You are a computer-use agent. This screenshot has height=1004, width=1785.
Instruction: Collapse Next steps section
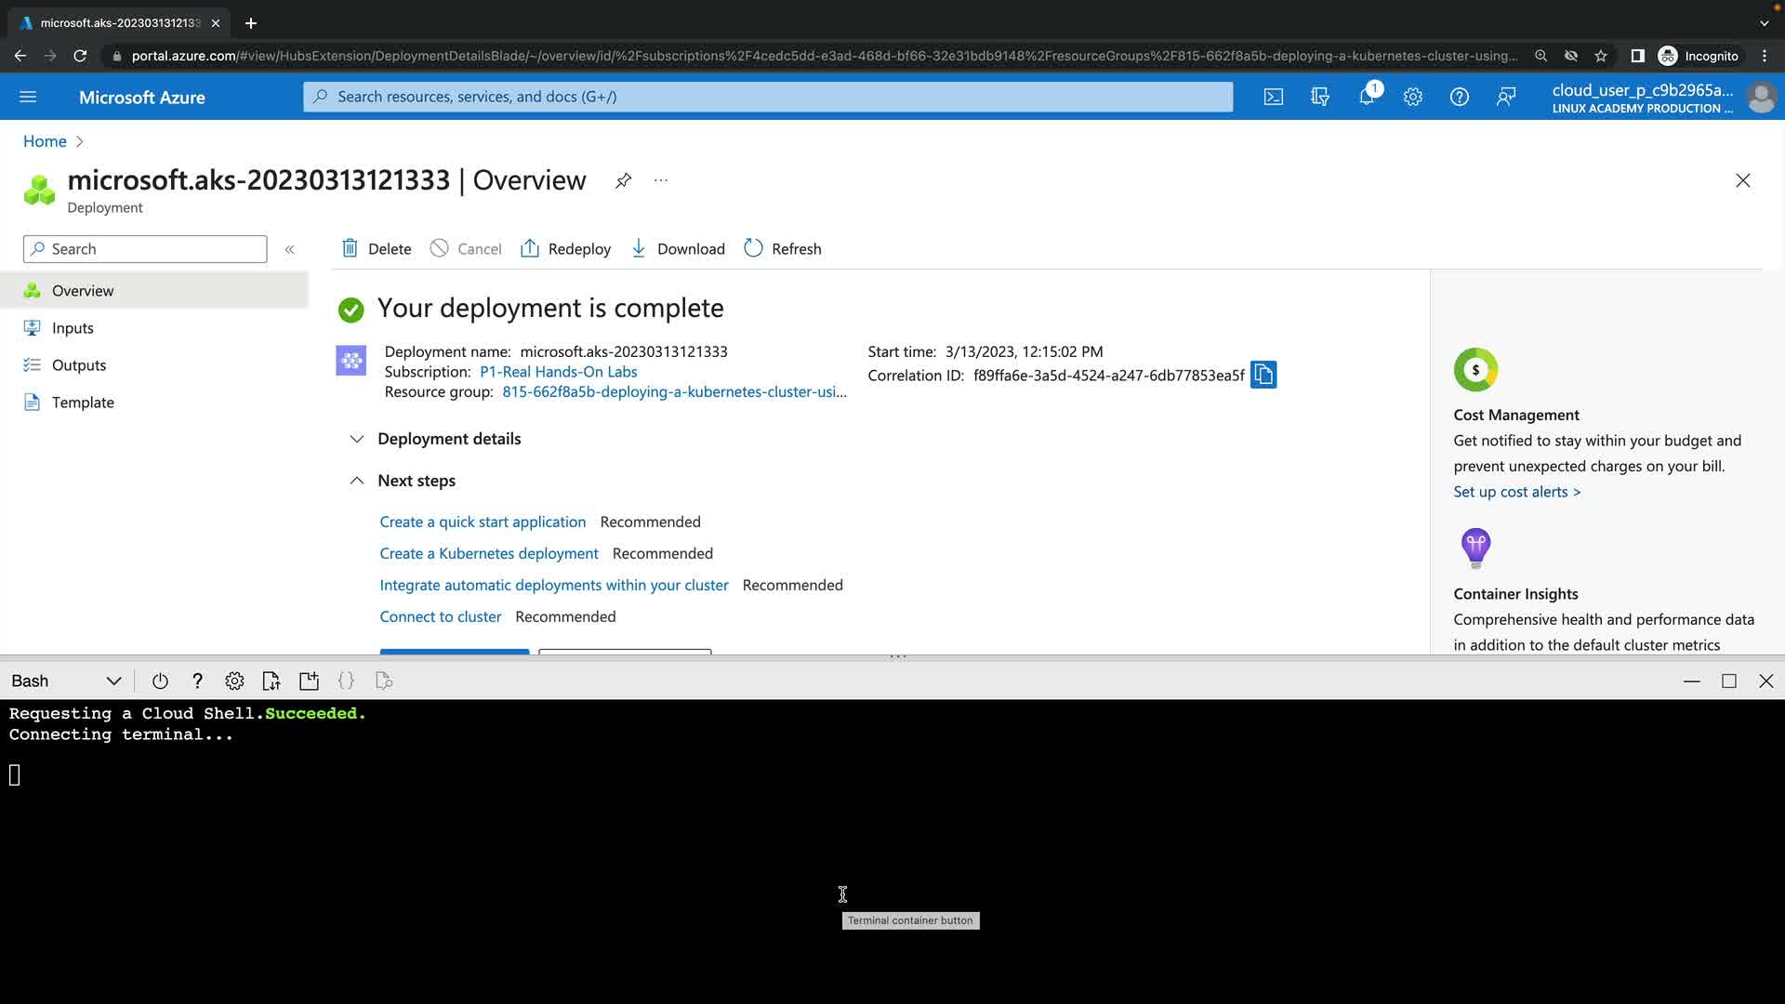coord(357,481)
